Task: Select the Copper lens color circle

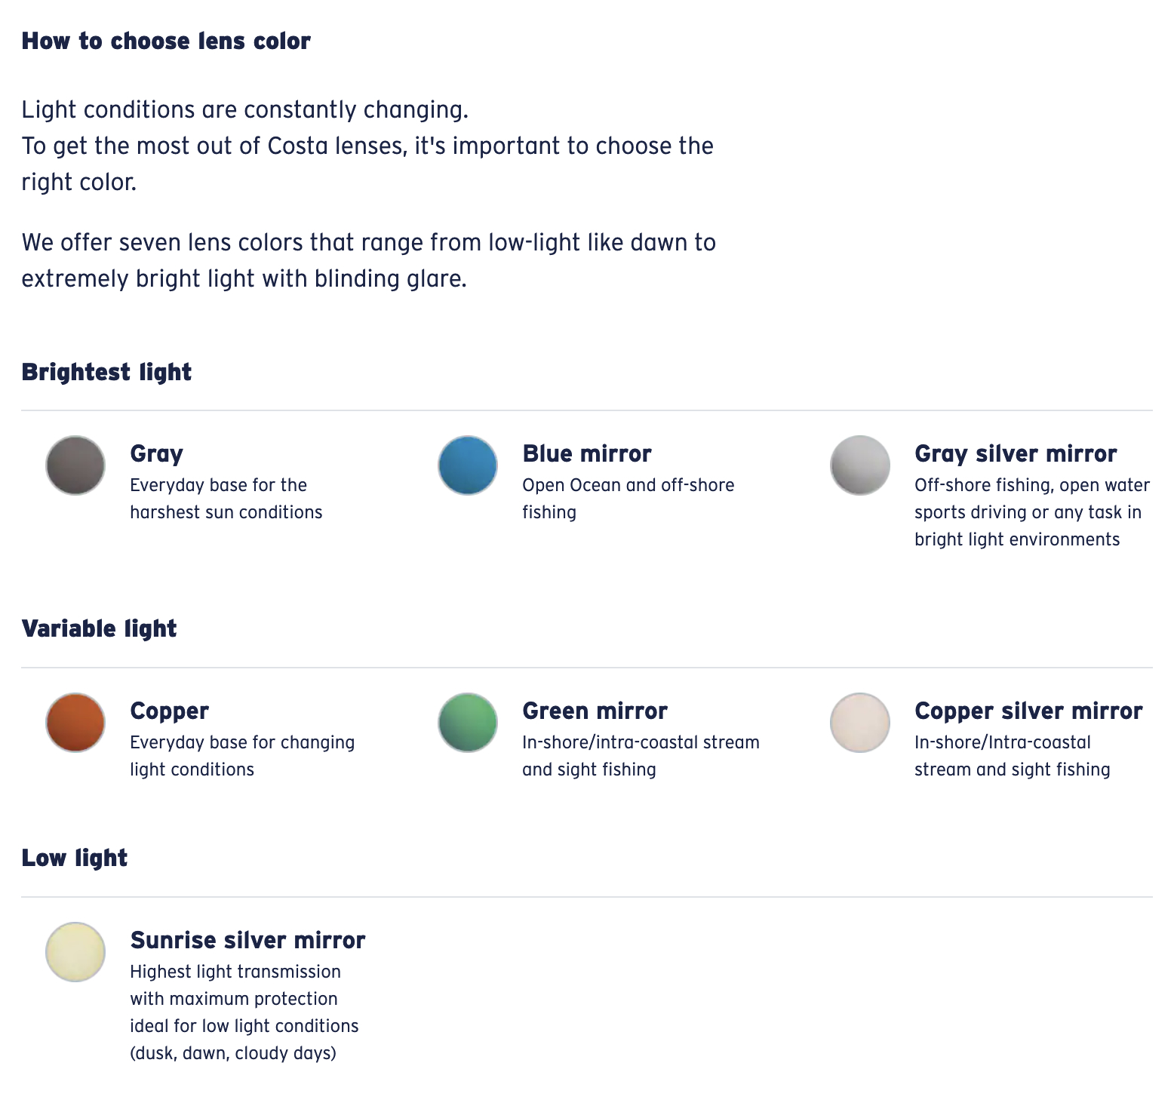Action: 75,723
